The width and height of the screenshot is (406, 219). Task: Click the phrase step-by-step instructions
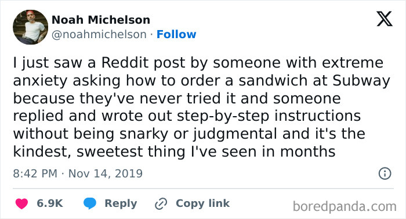point(269,116)
